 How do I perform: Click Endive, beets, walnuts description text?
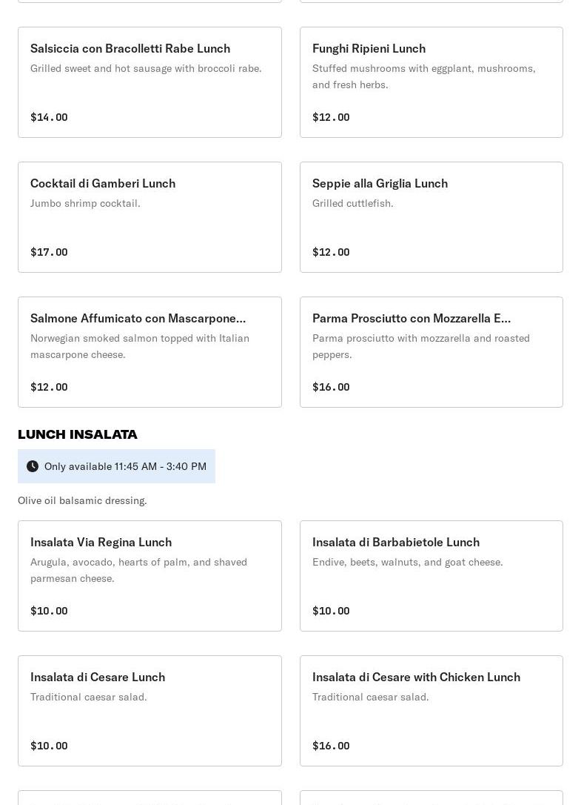click(407, 562)
